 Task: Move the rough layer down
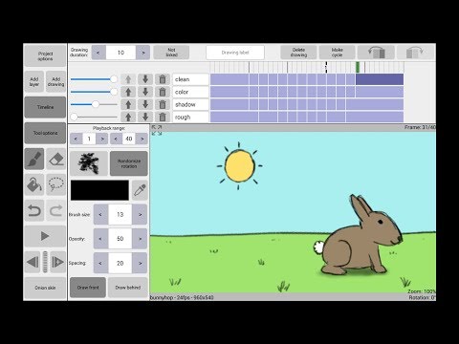click(145, 117)
